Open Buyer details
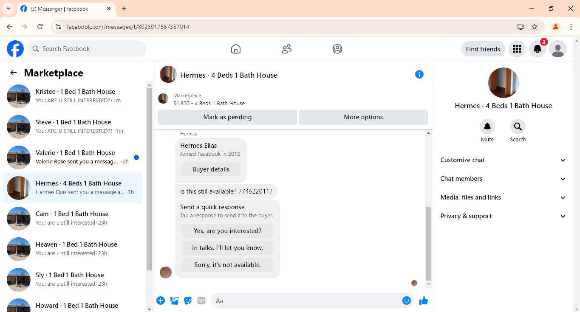The width and height of the screenshot is (580, 312). click(x=211, y=169)
